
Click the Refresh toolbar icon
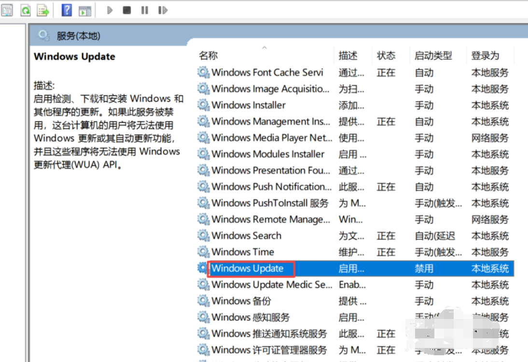25,10
